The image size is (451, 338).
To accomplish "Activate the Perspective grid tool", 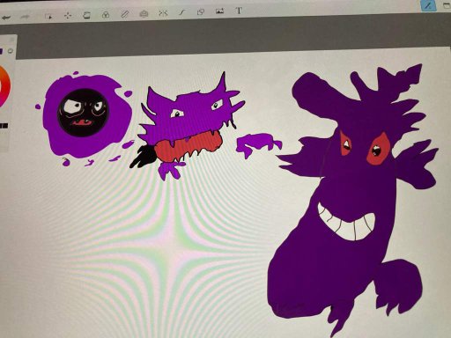I will [x=144, y=13].
